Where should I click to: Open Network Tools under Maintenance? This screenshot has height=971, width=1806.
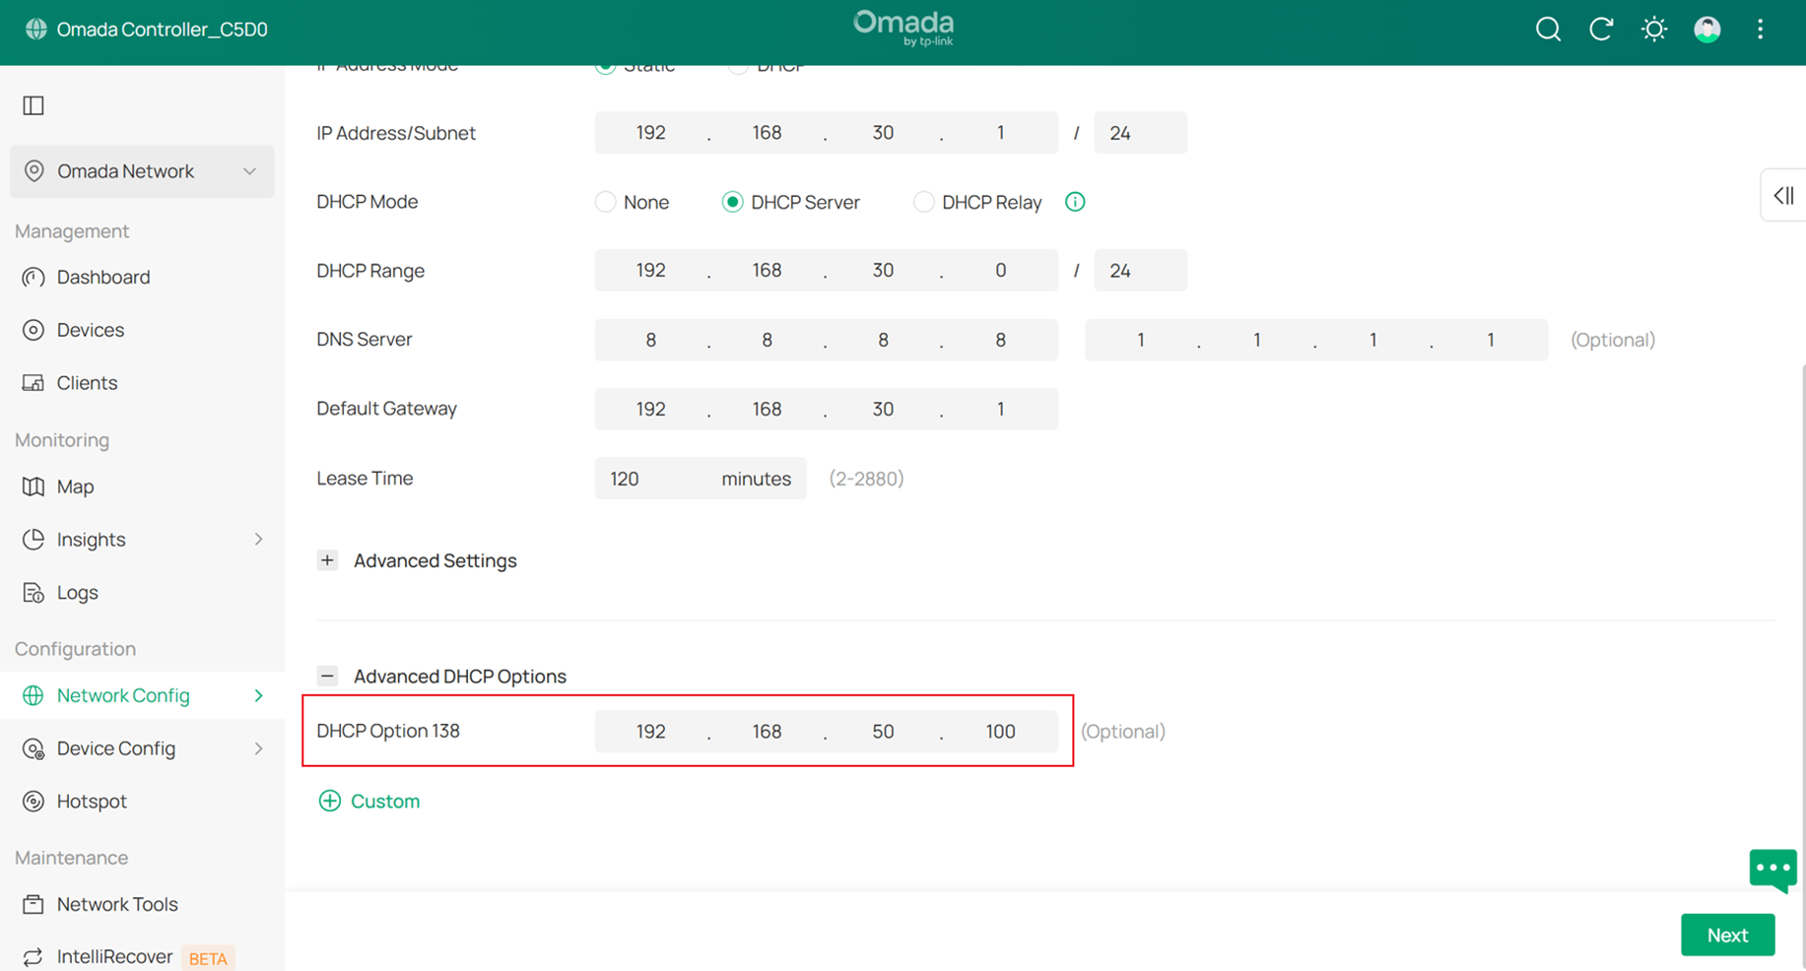pyautogui.click(x=117, y=904)
